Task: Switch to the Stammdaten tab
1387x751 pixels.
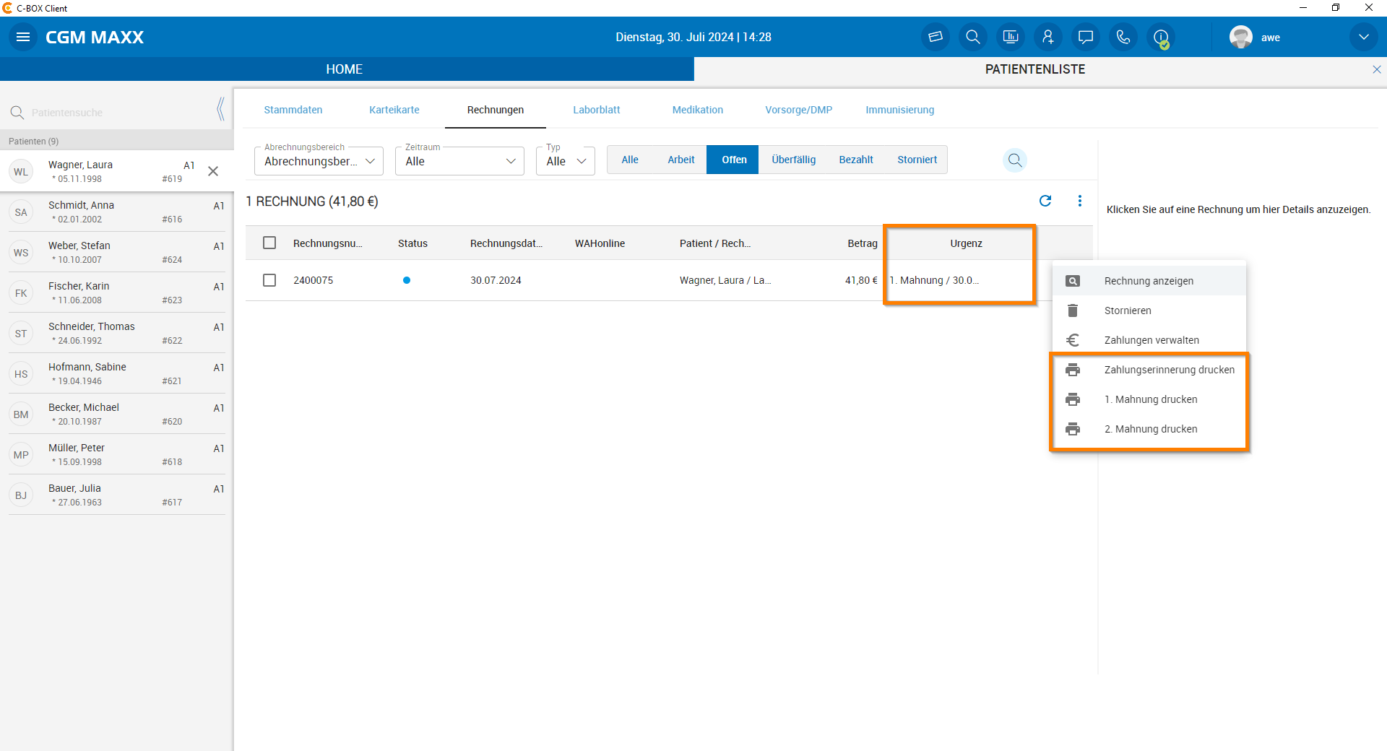Action: click(293, 110)
